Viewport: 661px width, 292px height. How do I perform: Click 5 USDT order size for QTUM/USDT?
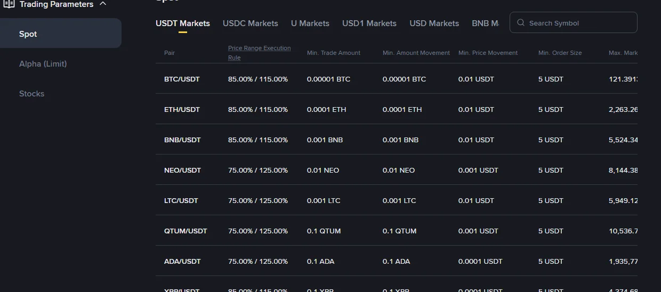[551, 231]
